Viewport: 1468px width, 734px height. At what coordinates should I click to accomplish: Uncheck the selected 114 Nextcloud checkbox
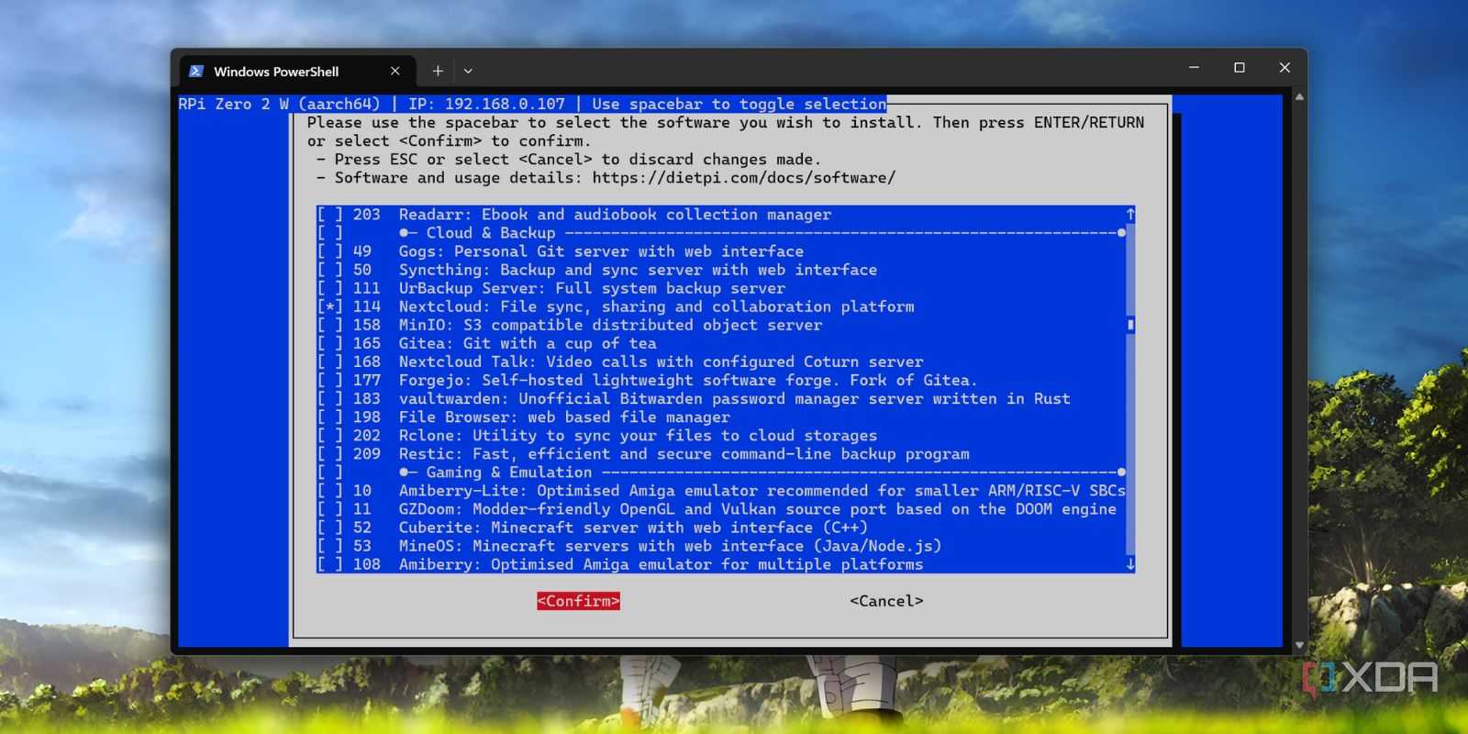point(330,306)
